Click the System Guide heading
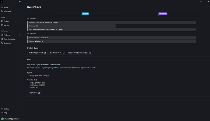Viewport: 210px width, 121px height. pyautogui.click(x=33, y=48)
